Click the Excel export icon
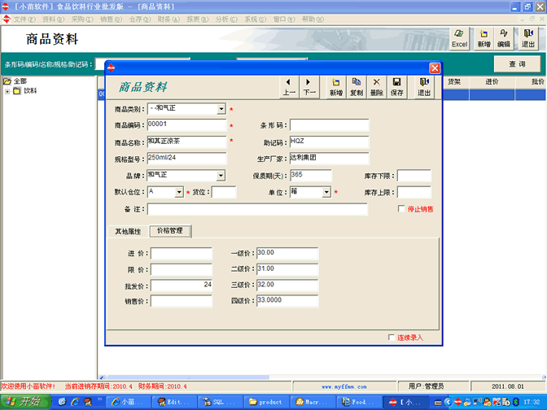This screenshot has height=410, width=547. pos(459,38)
